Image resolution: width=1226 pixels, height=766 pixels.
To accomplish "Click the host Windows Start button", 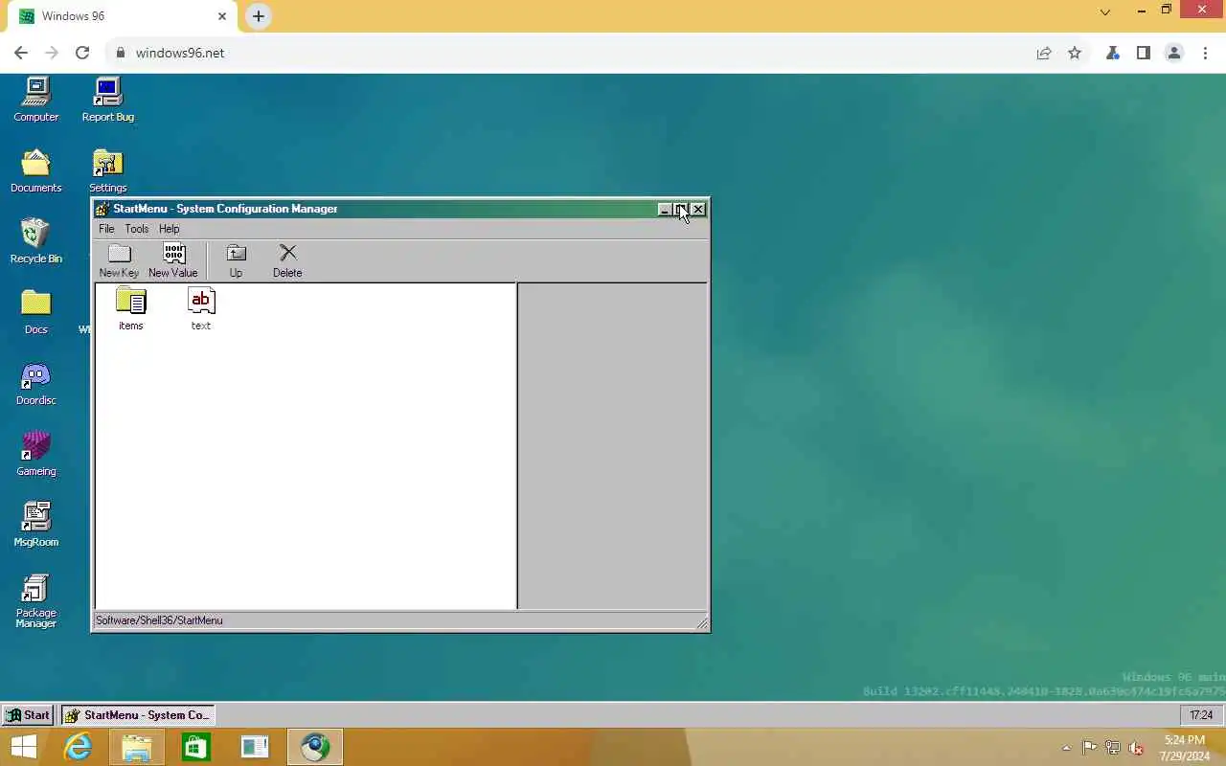I will (24, 747).
